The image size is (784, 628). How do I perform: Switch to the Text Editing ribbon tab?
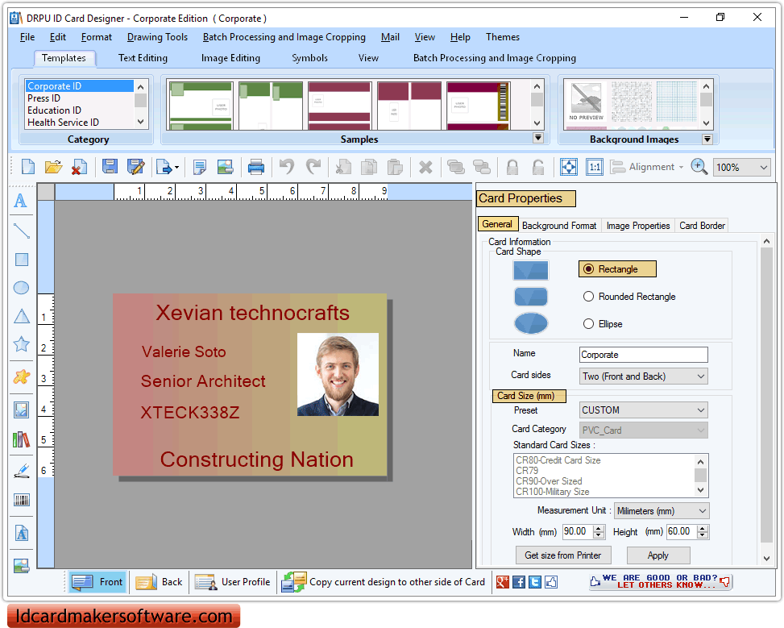(143, 58)
